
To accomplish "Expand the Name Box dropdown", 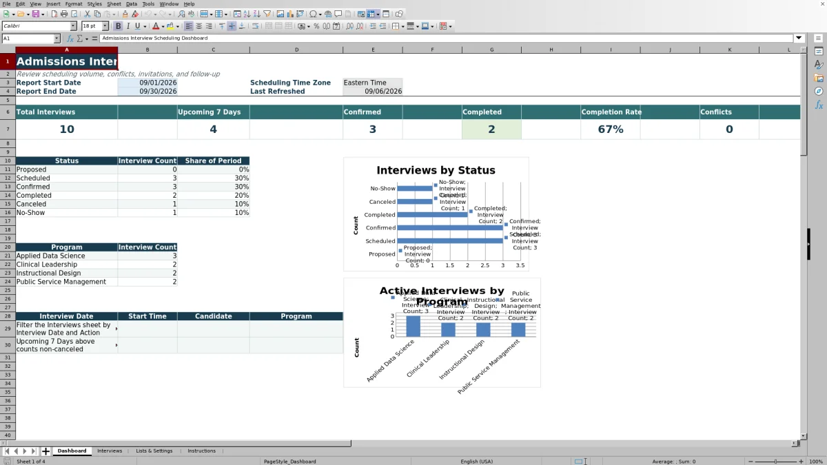I will 57,39.
